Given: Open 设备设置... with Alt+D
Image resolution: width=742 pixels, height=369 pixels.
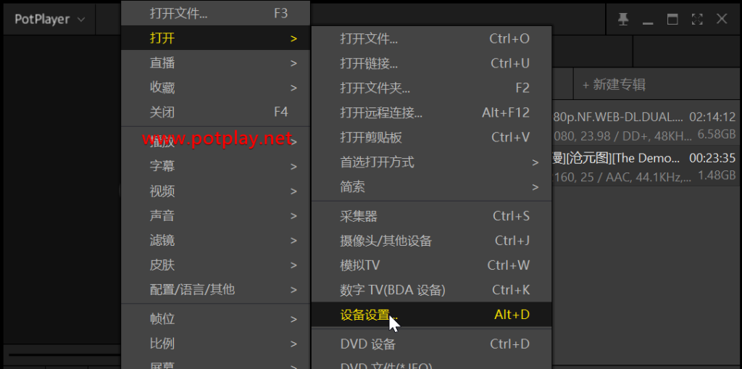Looking at the screenshot, I should [x=432, y=315].
